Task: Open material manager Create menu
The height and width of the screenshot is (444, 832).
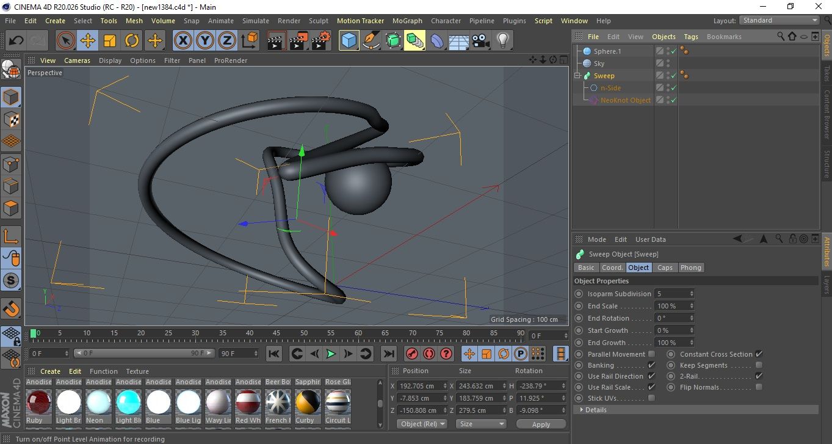Action: [50, 371]
